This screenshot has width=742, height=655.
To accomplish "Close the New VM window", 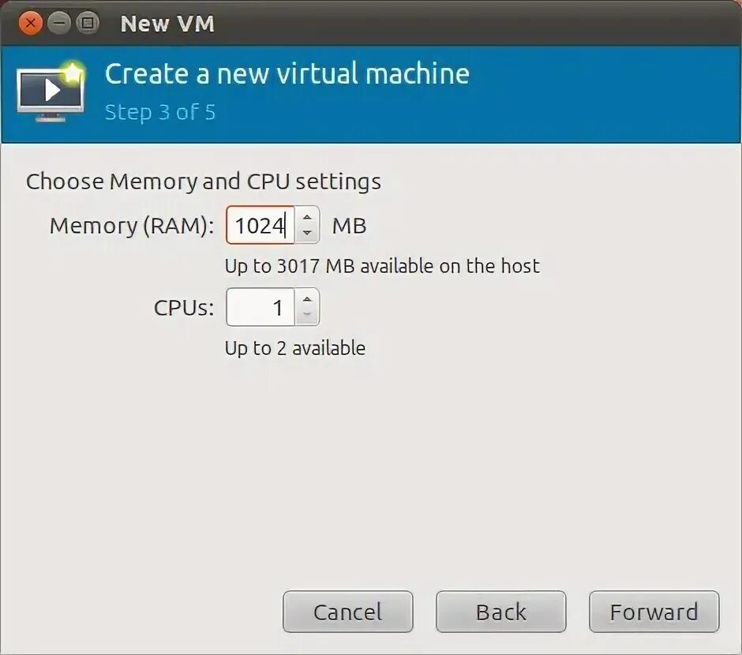I will (31, 23).
